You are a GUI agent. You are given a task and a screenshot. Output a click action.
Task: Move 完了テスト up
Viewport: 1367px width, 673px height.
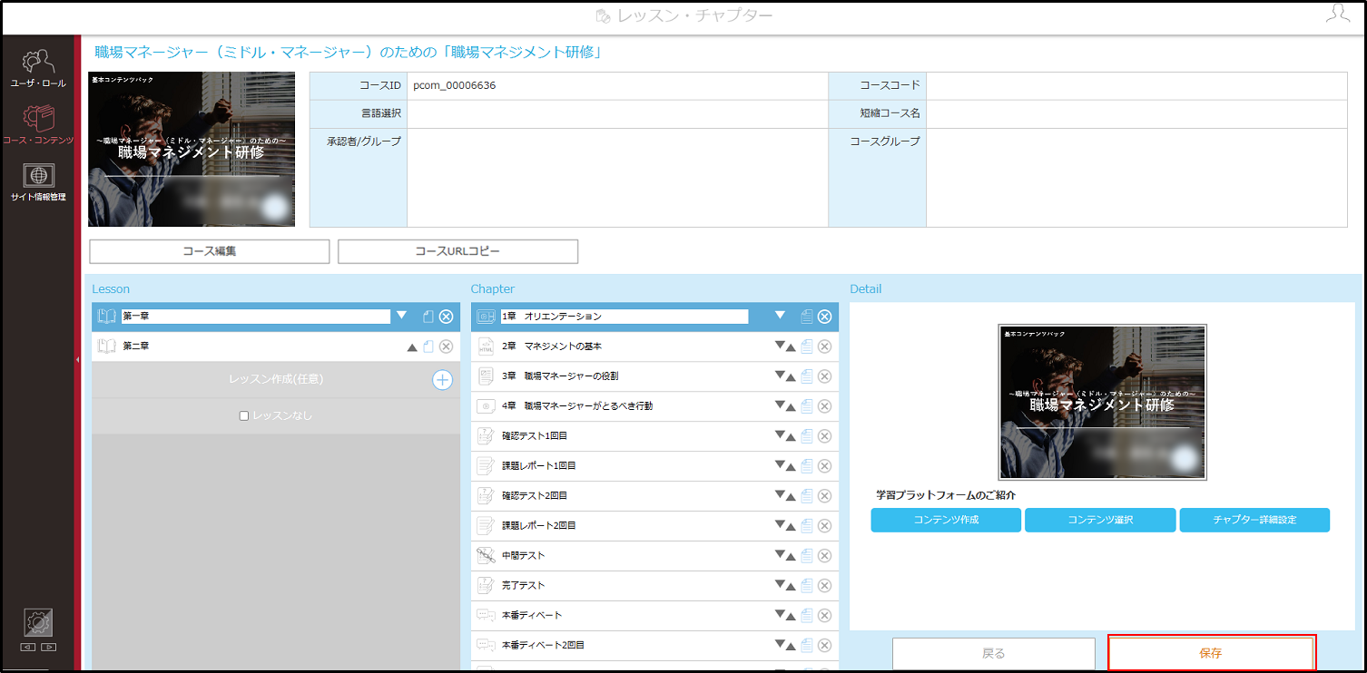[x=791, y=587]
